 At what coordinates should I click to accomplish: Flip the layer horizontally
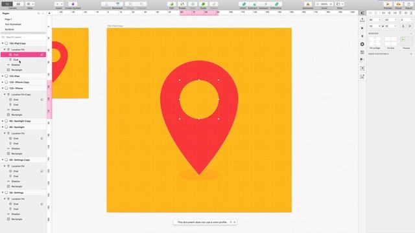pyautogui.click(x=403, y=26)
